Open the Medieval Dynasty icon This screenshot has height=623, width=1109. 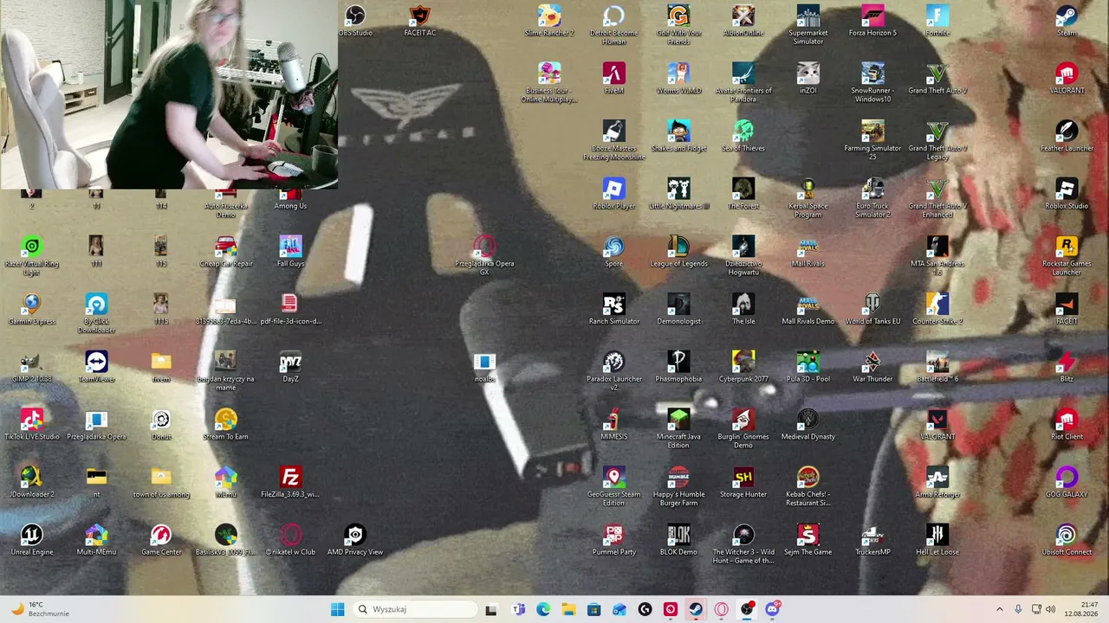808,424
